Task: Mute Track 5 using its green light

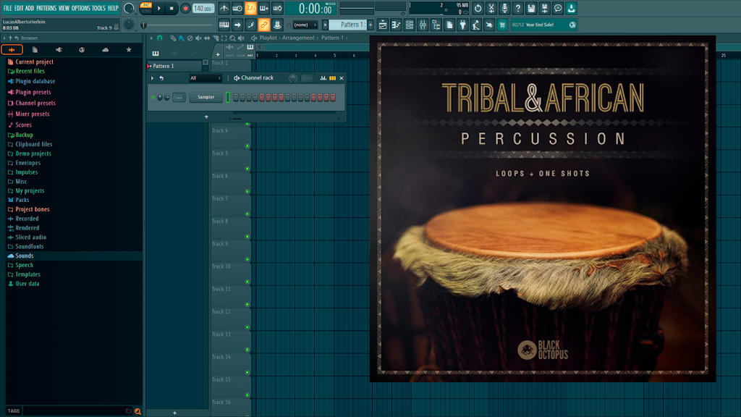Action: 247,169
